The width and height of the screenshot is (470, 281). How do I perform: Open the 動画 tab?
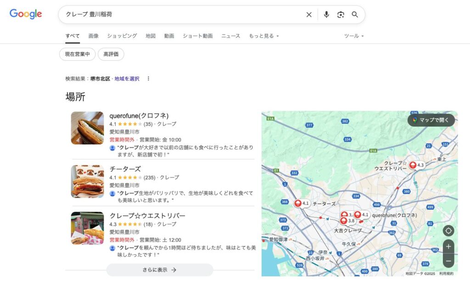(169, 36)
